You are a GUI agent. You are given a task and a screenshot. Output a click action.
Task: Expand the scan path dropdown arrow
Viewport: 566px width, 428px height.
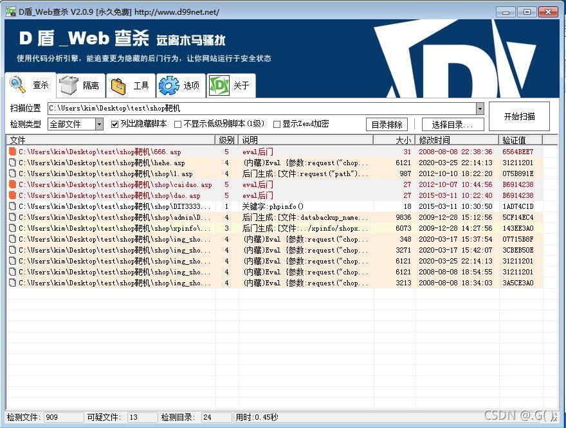[x=480, y=108]
